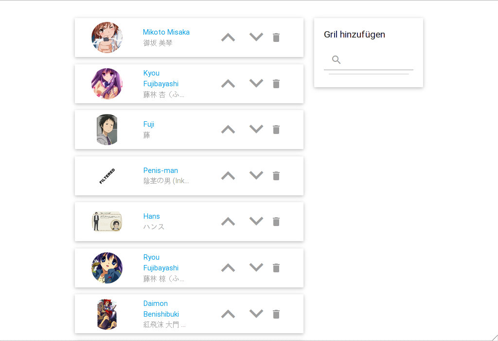
Task: Open Mikoto Misaka profile link
Action: tap(166, 32)
